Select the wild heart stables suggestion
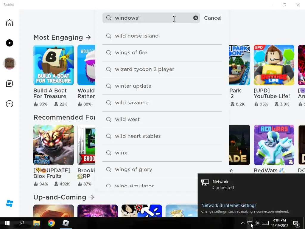305x229 pixels. click(162, 136)
